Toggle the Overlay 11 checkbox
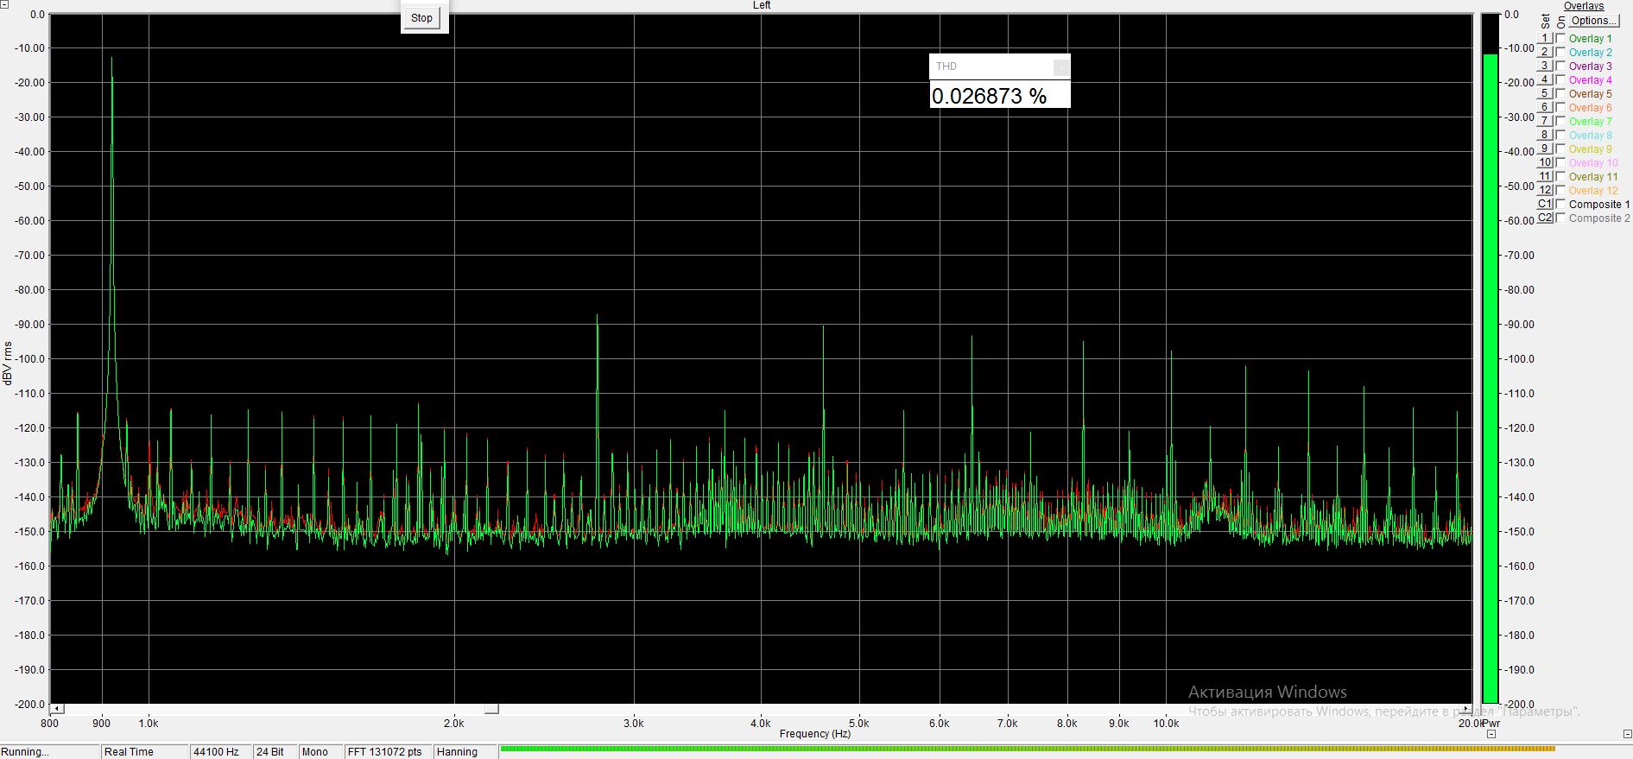This screenshot has height=759, width=1633. 1560,176
